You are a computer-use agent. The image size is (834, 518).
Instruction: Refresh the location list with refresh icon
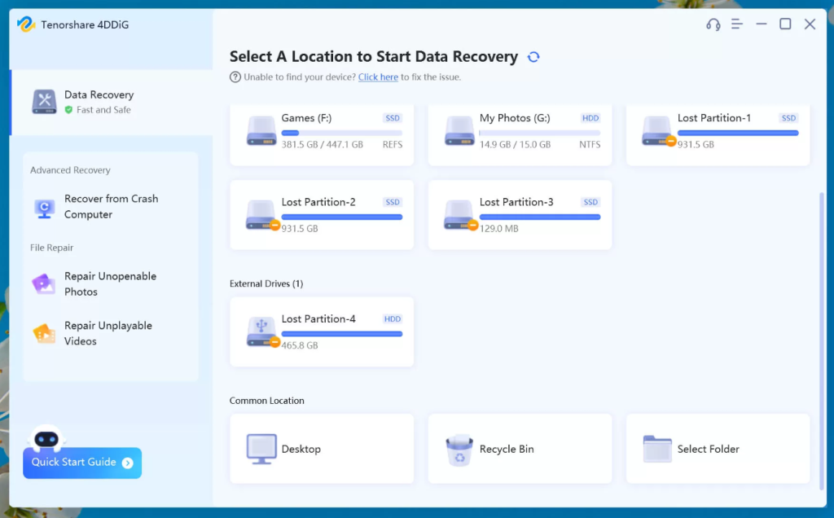click(x=533, y=57)
